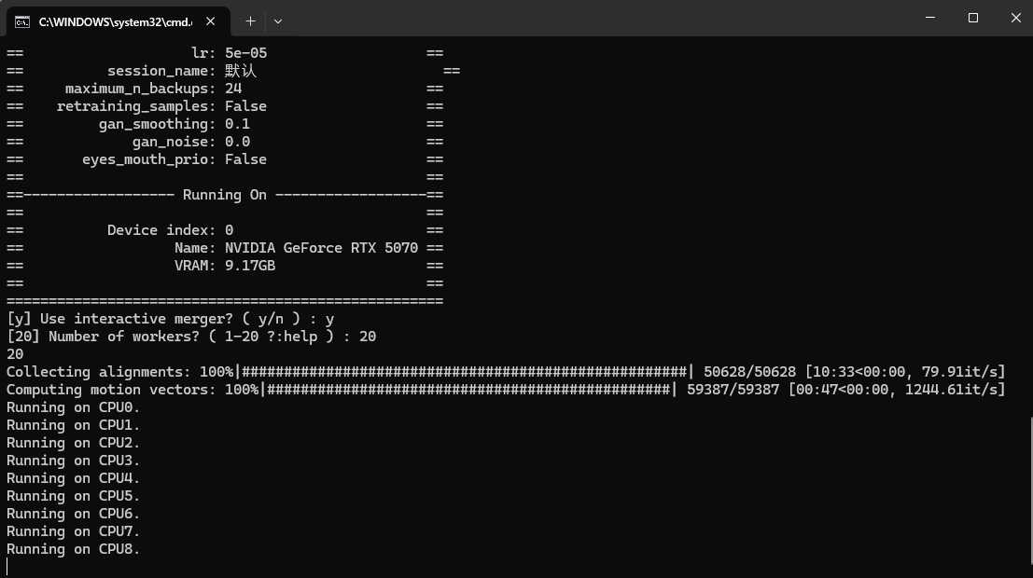This screenshot has width=1033, height=578.
Task: Click the 'Number of workers?' prompt line
Action: pos(190,337)
